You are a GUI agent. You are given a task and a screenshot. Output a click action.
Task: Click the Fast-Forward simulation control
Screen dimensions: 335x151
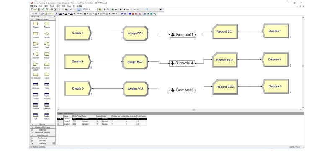point(128,10)
